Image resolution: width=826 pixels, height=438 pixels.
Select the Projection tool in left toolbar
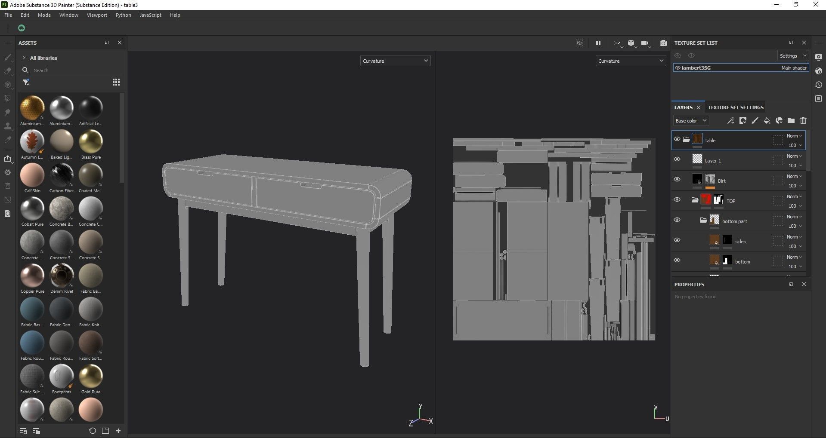8,85
